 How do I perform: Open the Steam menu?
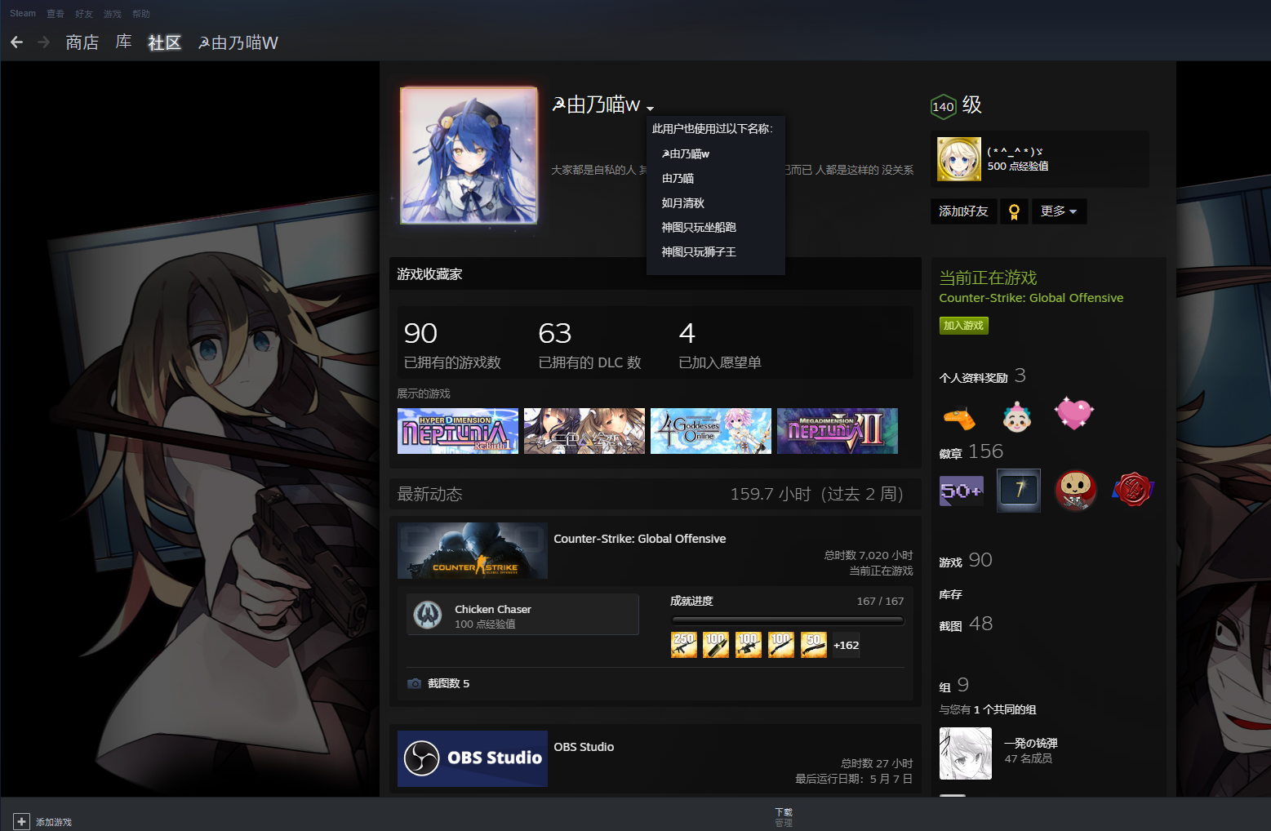coord(23,13)
